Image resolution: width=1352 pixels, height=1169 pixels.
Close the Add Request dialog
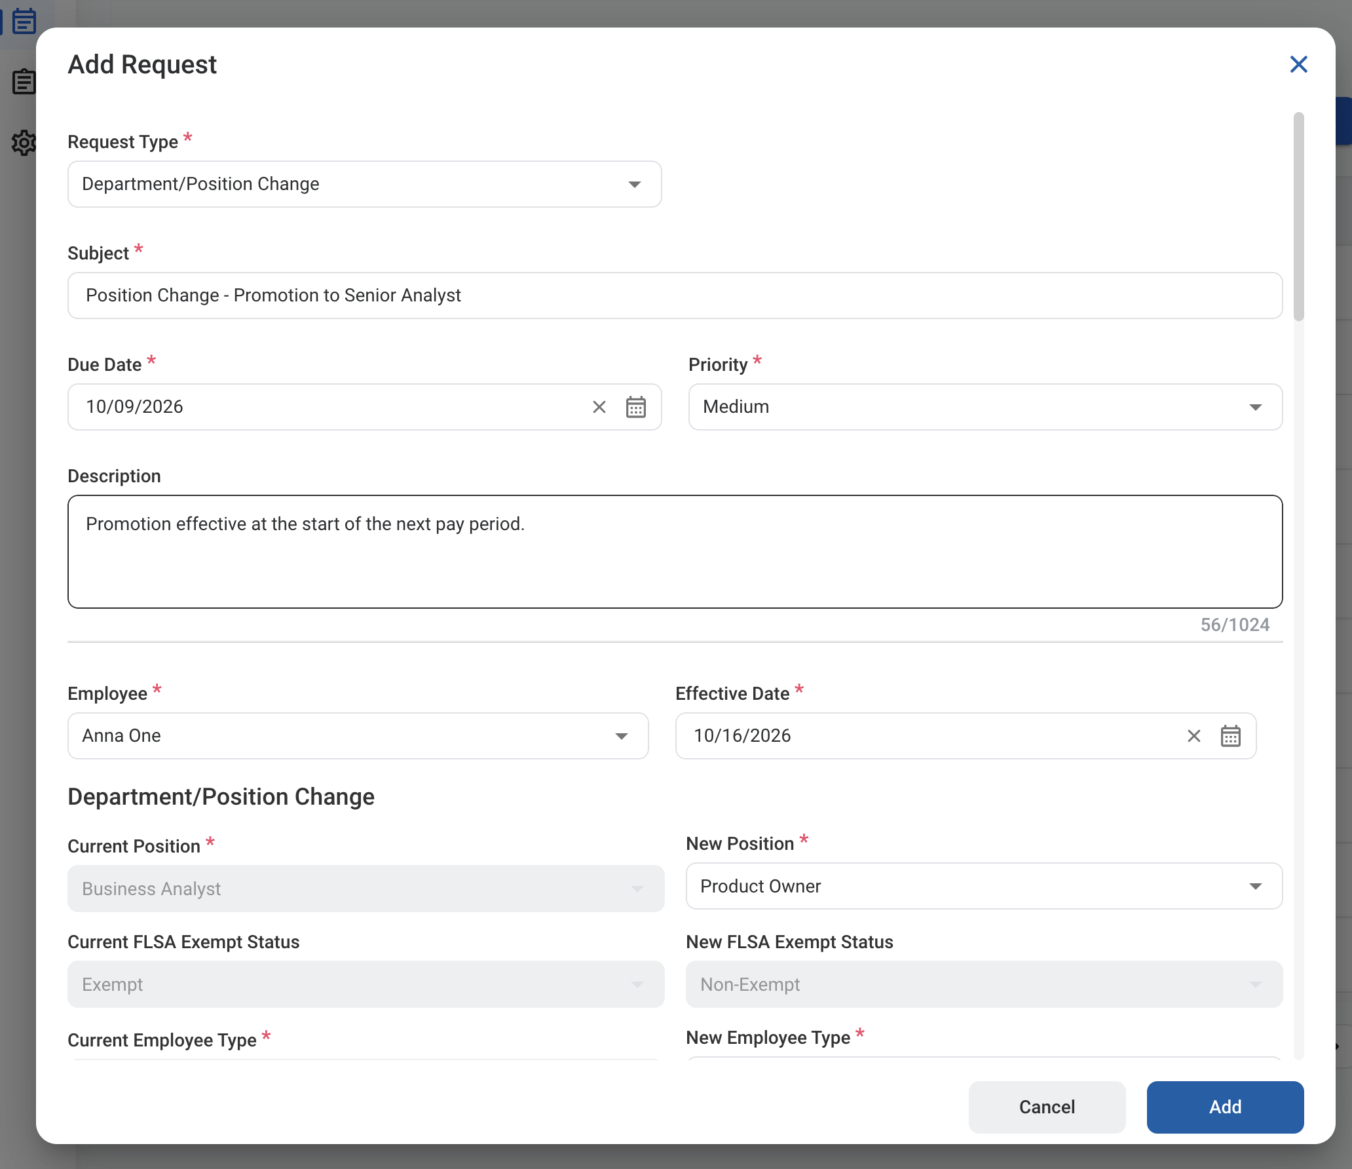[x=1298, y=64]
